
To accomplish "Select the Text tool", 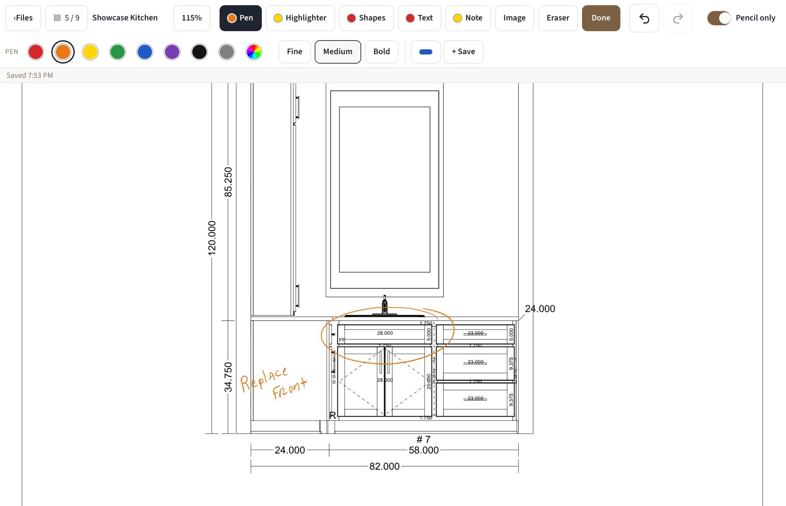I will pos(419,18).
